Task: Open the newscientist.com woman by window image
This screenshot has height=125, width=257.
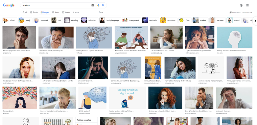Action: [x=239, y=68]
